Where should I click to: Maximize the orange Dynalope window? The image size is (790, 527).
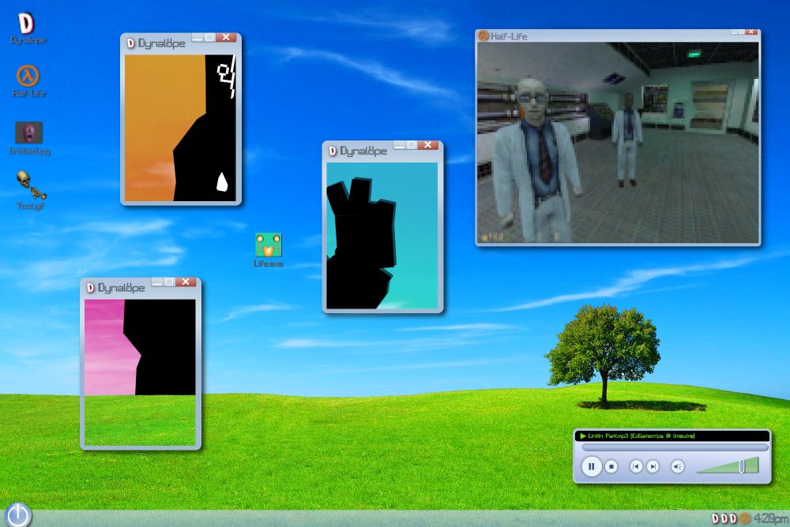[209, 37]
